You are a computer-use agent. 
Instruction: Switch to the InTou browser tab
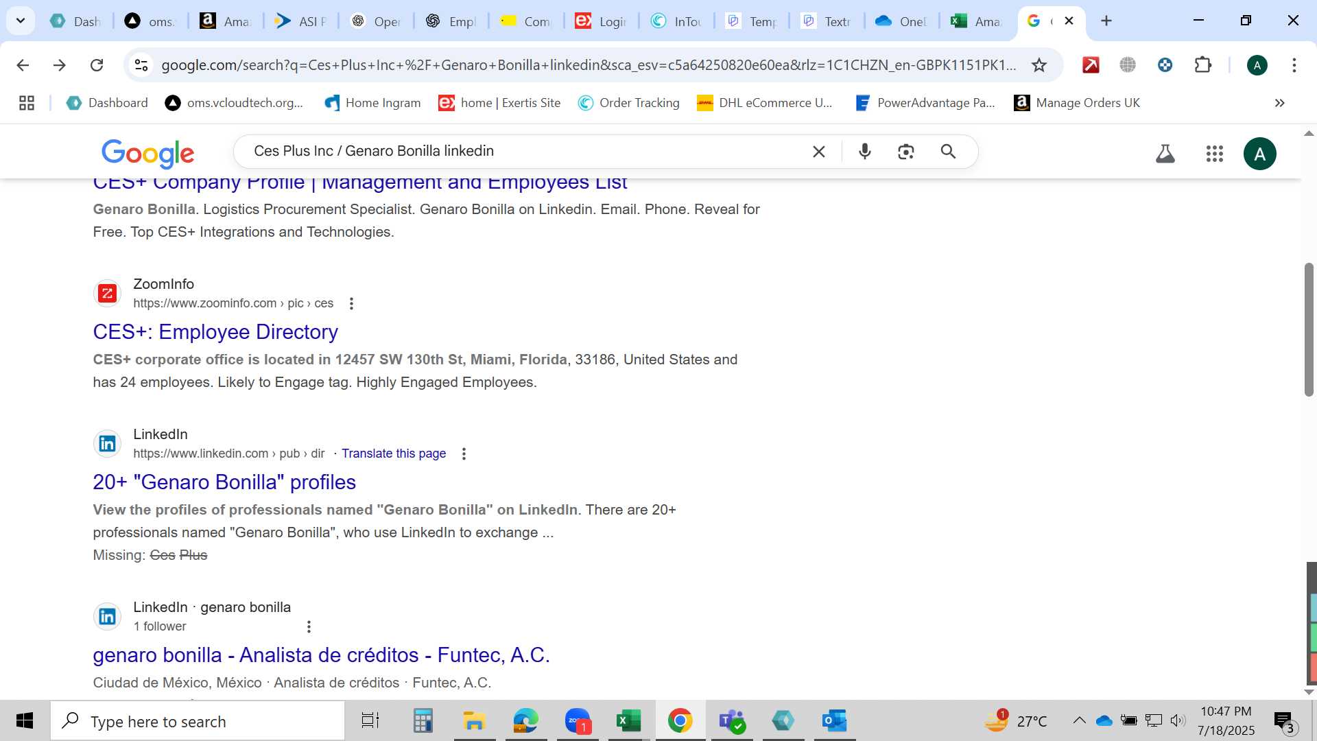point(676,21)
